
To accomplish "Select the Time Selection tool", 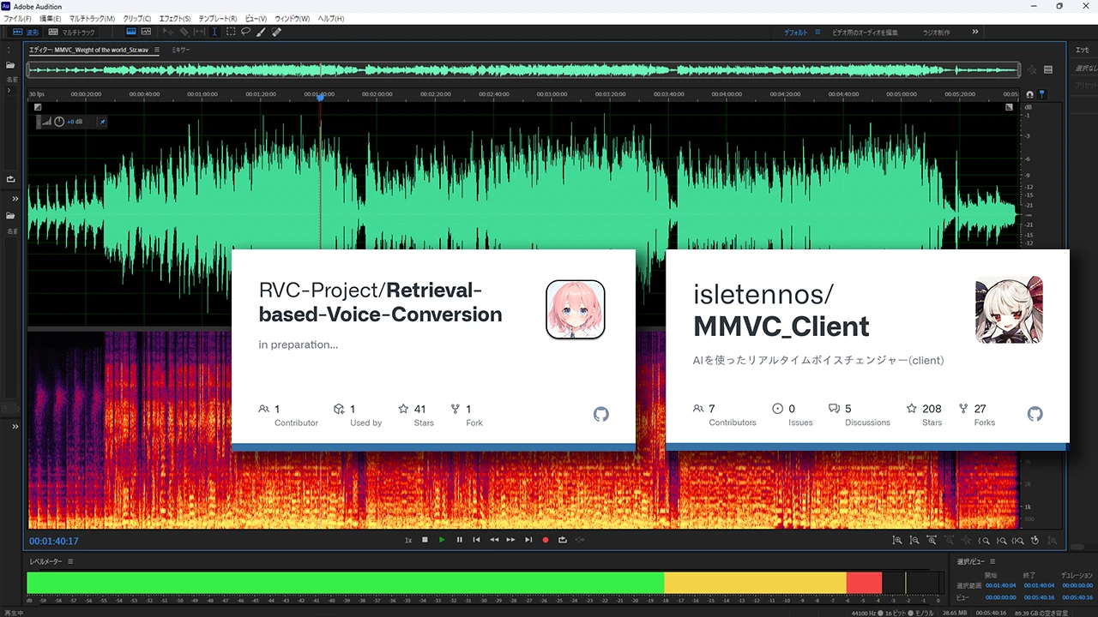I will pos(214,32).
